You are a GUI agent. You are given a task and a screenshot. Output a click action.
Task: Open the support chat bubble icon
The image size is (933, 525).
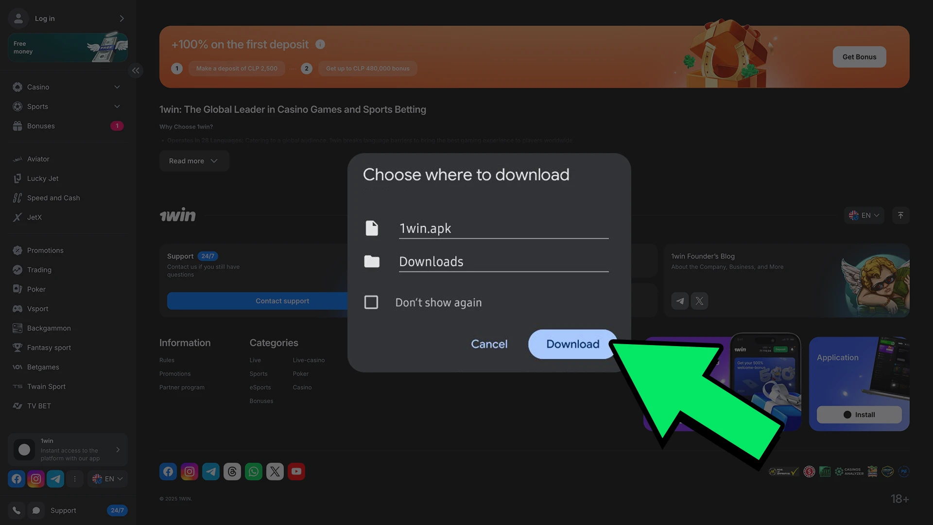36,510
